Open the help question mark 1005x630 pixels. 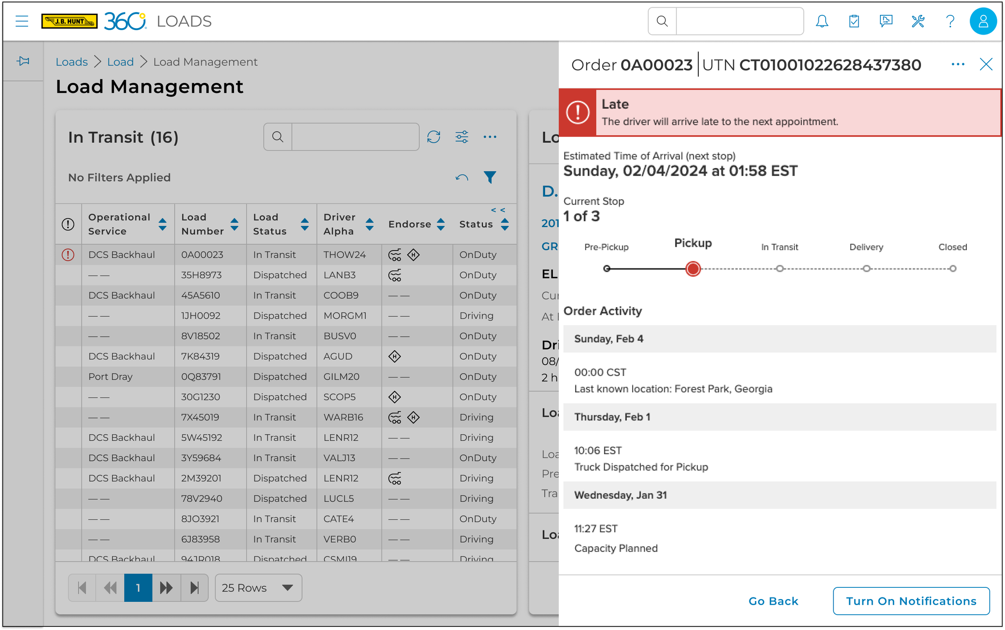click(x=950, y=21)
